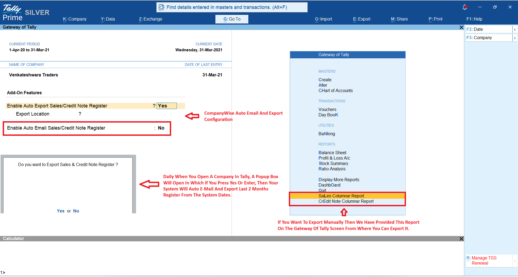Select Create under Masters
Viewport: 518px width, 277px height.
(x=325, y=80)
